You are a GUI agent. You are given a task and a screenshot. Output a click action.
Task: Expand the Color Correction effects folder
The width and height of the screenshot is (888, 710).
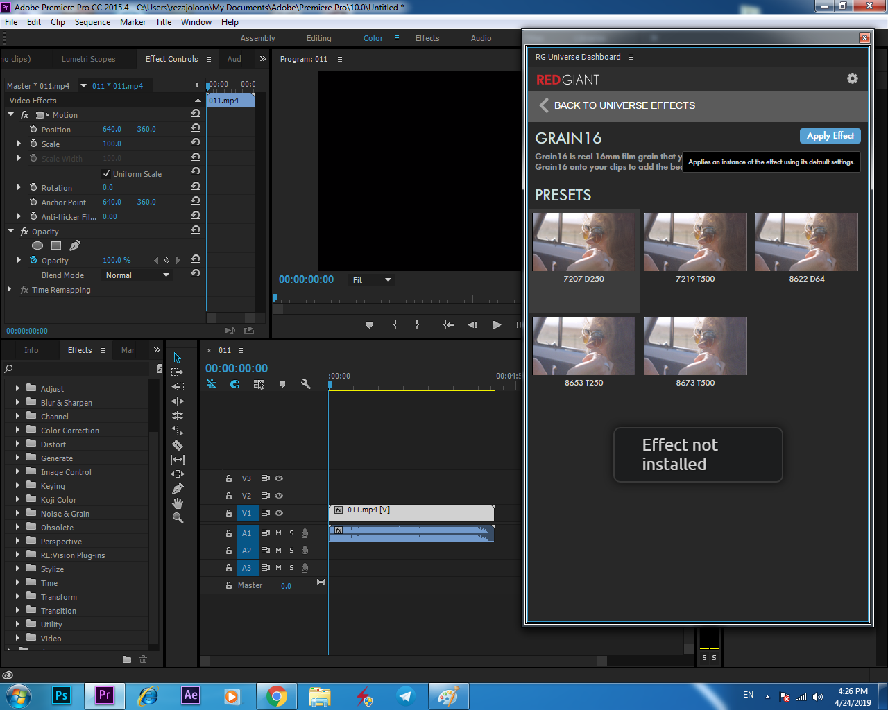click(17, 430)
